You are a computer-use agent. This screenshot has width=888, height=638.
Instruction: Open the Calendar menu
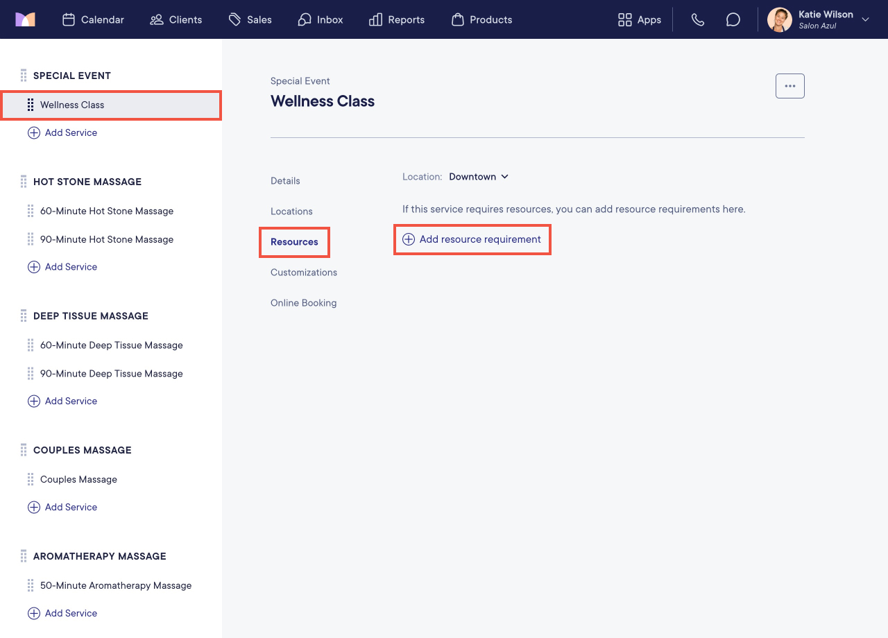(x=93, y=19)
